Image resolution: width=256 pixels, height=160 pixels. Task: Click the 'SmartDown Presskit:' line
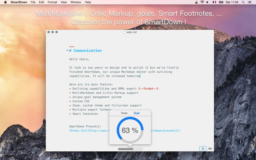(x=85, y=126)
